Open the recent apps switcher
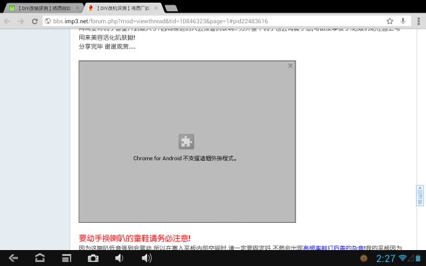Image resolution: width=426 pixels, height=266 pixels. click(67, 258)
